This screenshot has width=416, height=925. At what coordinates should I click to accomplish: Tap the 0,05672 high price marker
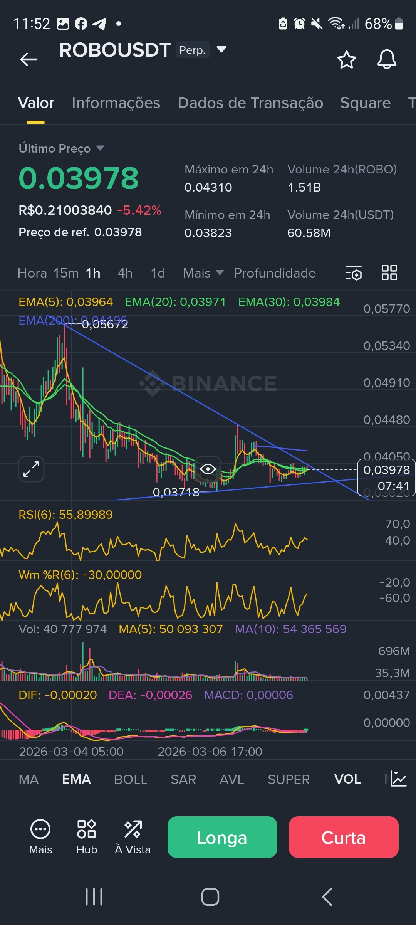(x=105, y=324)
